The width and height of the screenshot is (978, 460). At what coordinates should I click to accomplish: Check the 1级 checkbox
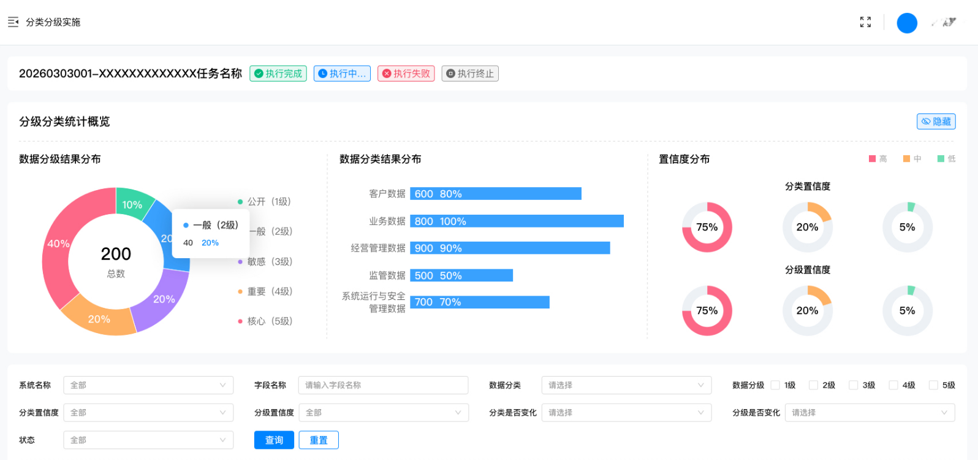tap(775, 385)
